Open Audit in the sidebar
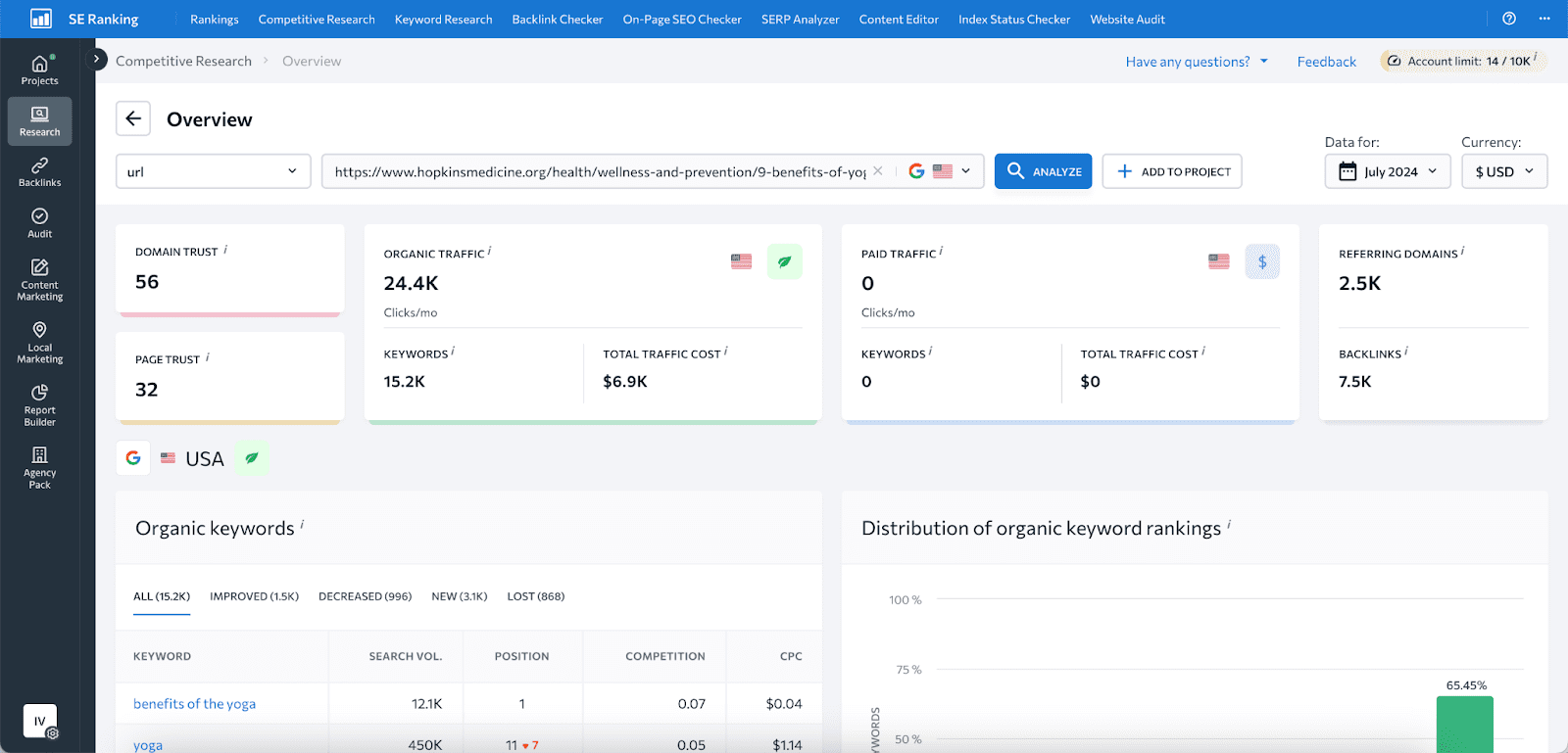 39,223
